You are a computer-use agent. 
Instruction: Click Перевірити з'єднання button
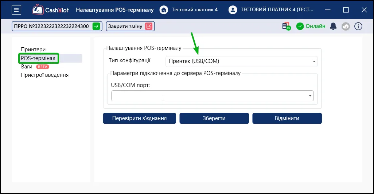pos(140,118)
